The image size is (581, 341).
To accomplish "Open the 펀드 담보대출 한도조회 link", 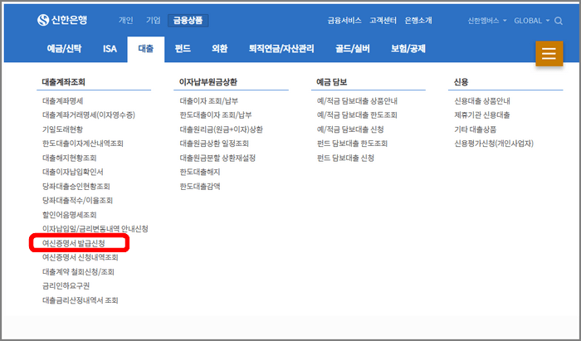I will tap(352, 144).
